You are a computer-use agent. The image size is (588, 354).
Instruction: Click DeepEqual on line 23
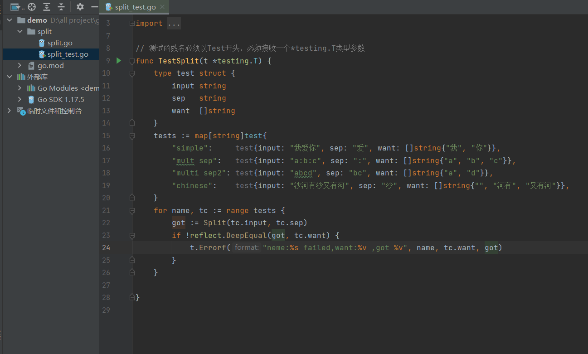tap(247, 235)
